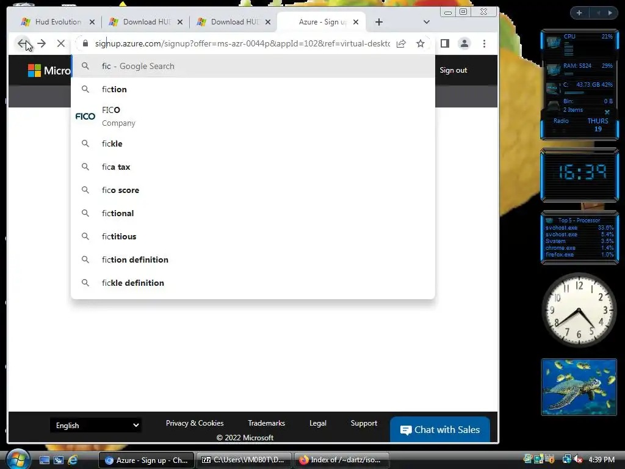Click the Microsoft logo
Image resolution: width=625 pixels, height=469 pixels.
pyautogui.click(x=49, y=71)
